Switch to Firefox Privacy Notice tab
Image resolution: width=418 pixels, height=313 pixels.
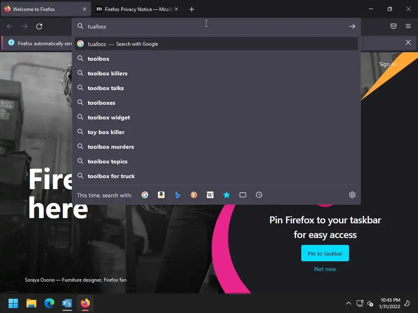coord(138,9)
